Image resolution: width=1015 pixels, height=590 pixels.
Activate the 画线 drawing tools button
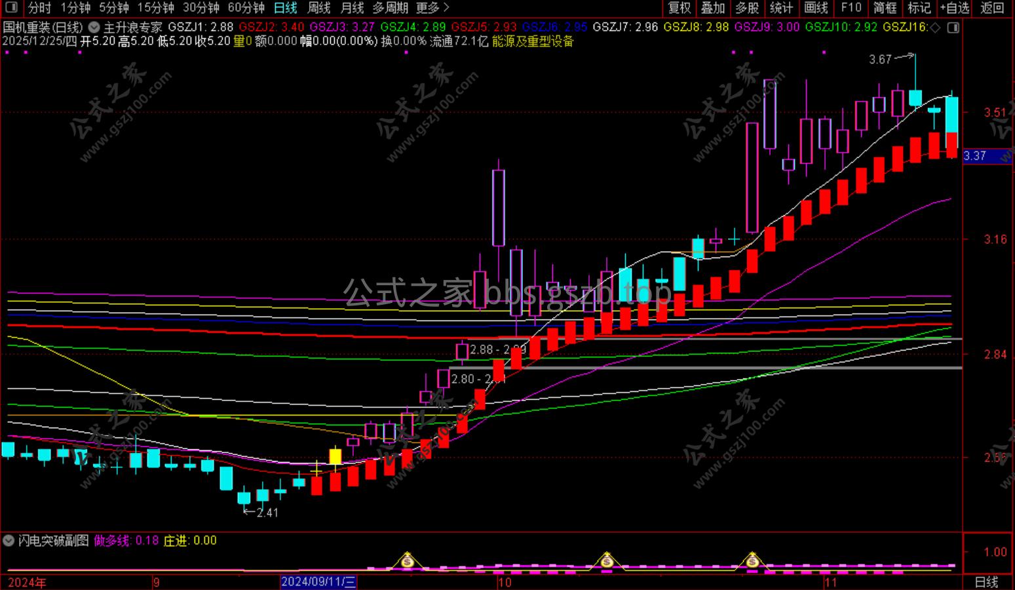(816, 8)
